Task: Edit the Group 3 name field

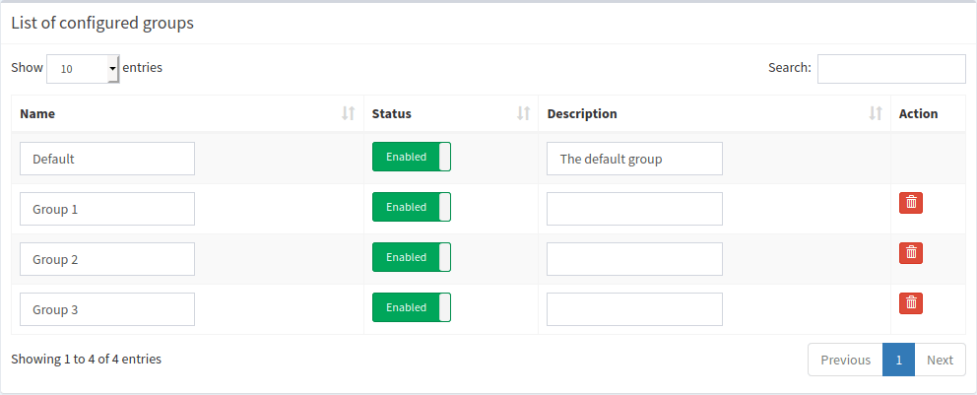Action: pyautogui.click(x=107, y=309)
